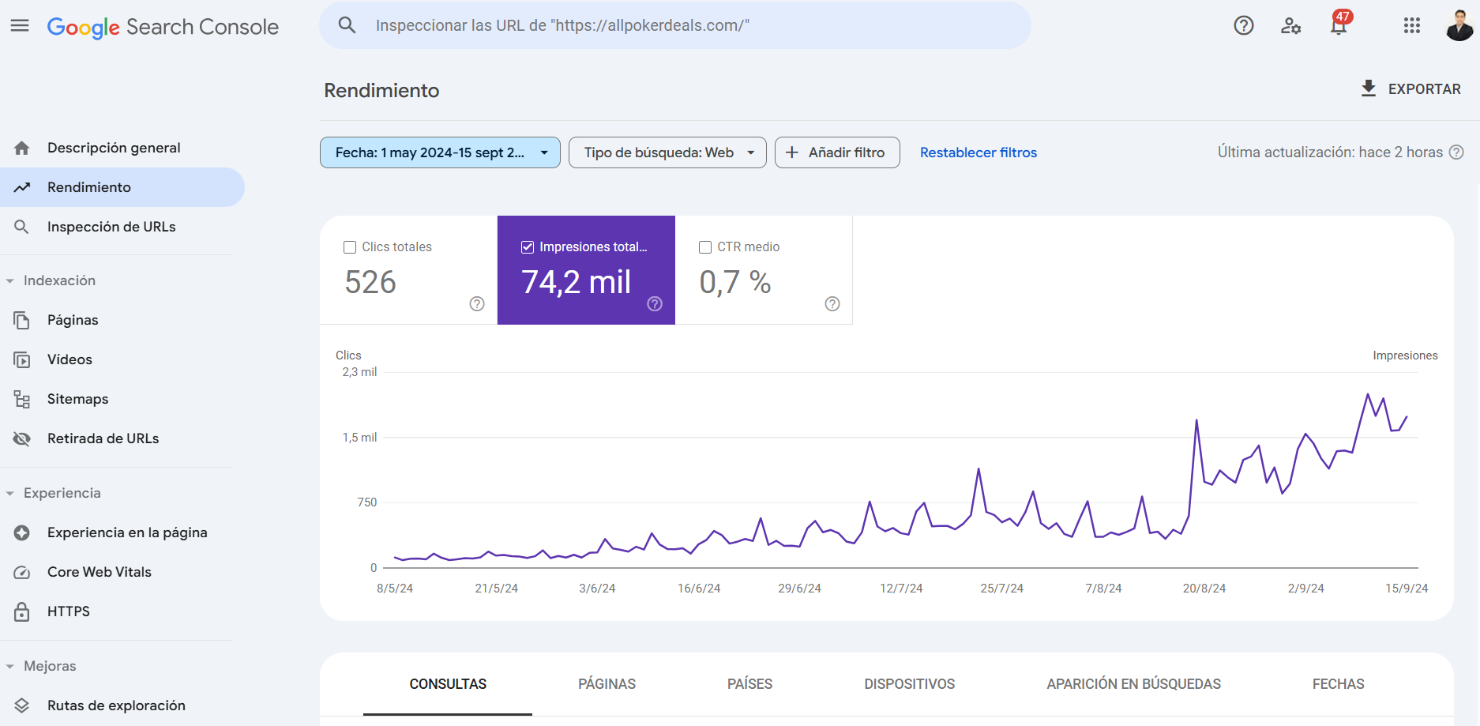Viewport: 1480px width, 726px height.
Task: Collapse the Indexación sidebar section
Action: 9,280
